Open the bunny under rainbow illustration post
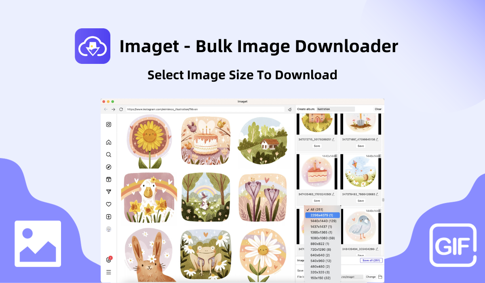The height and width of the screenshot is (283, 485). point(206,198)
